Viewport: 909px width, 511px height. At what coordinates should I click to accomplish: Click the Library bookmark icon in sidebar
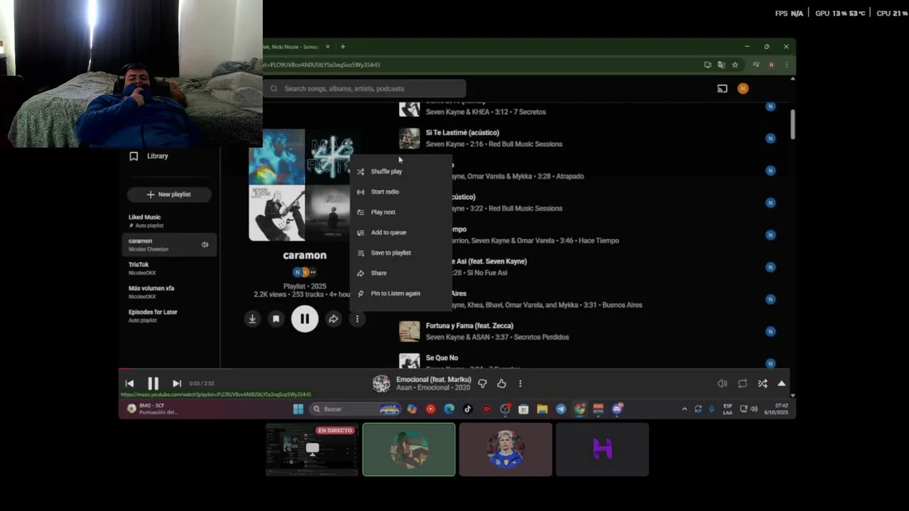tap(134, 156)
